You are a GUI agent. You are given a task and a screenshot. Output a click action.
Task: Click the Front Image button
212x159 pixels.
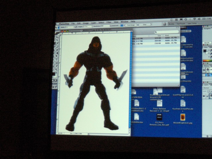point(131,25)
